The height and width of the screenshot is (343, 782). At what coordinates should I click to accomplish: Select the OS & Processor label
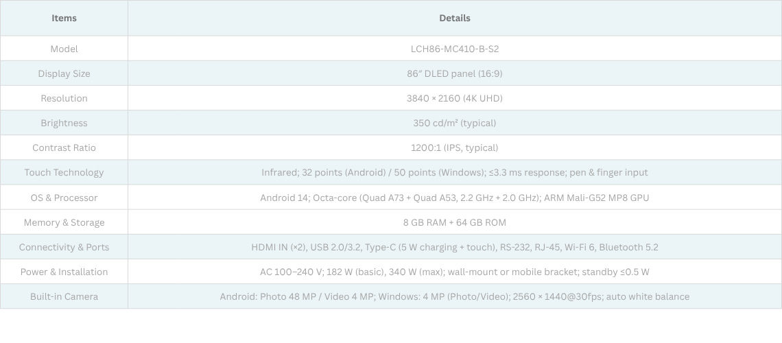pyautogui.click(x=64, y=198)
